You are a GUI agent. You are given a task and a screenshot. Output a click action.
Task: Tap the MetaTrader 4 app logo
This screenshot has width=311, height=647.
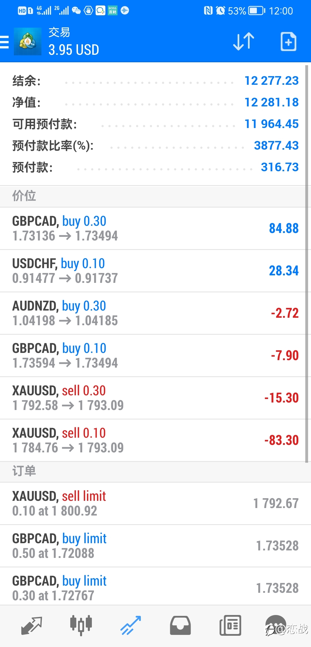(28, 42)
